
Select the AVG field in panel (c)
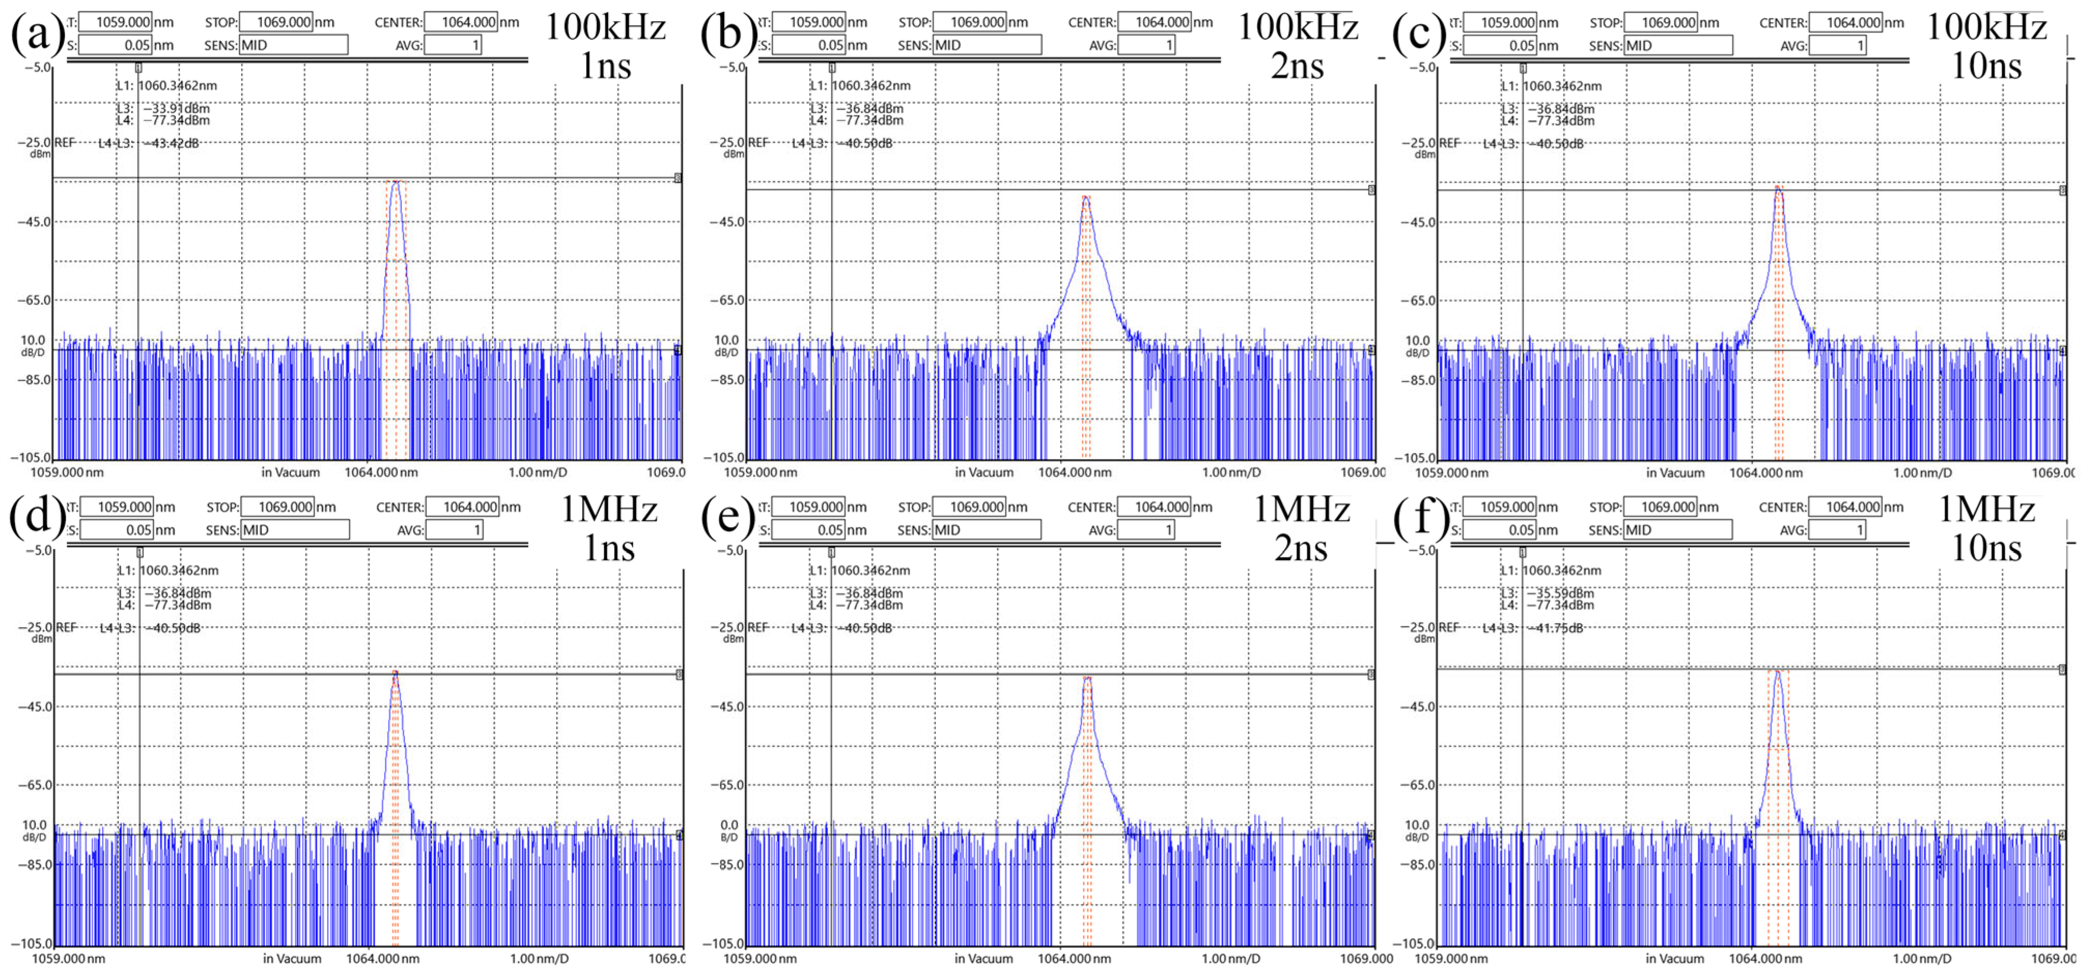(x=1837, y=45)
